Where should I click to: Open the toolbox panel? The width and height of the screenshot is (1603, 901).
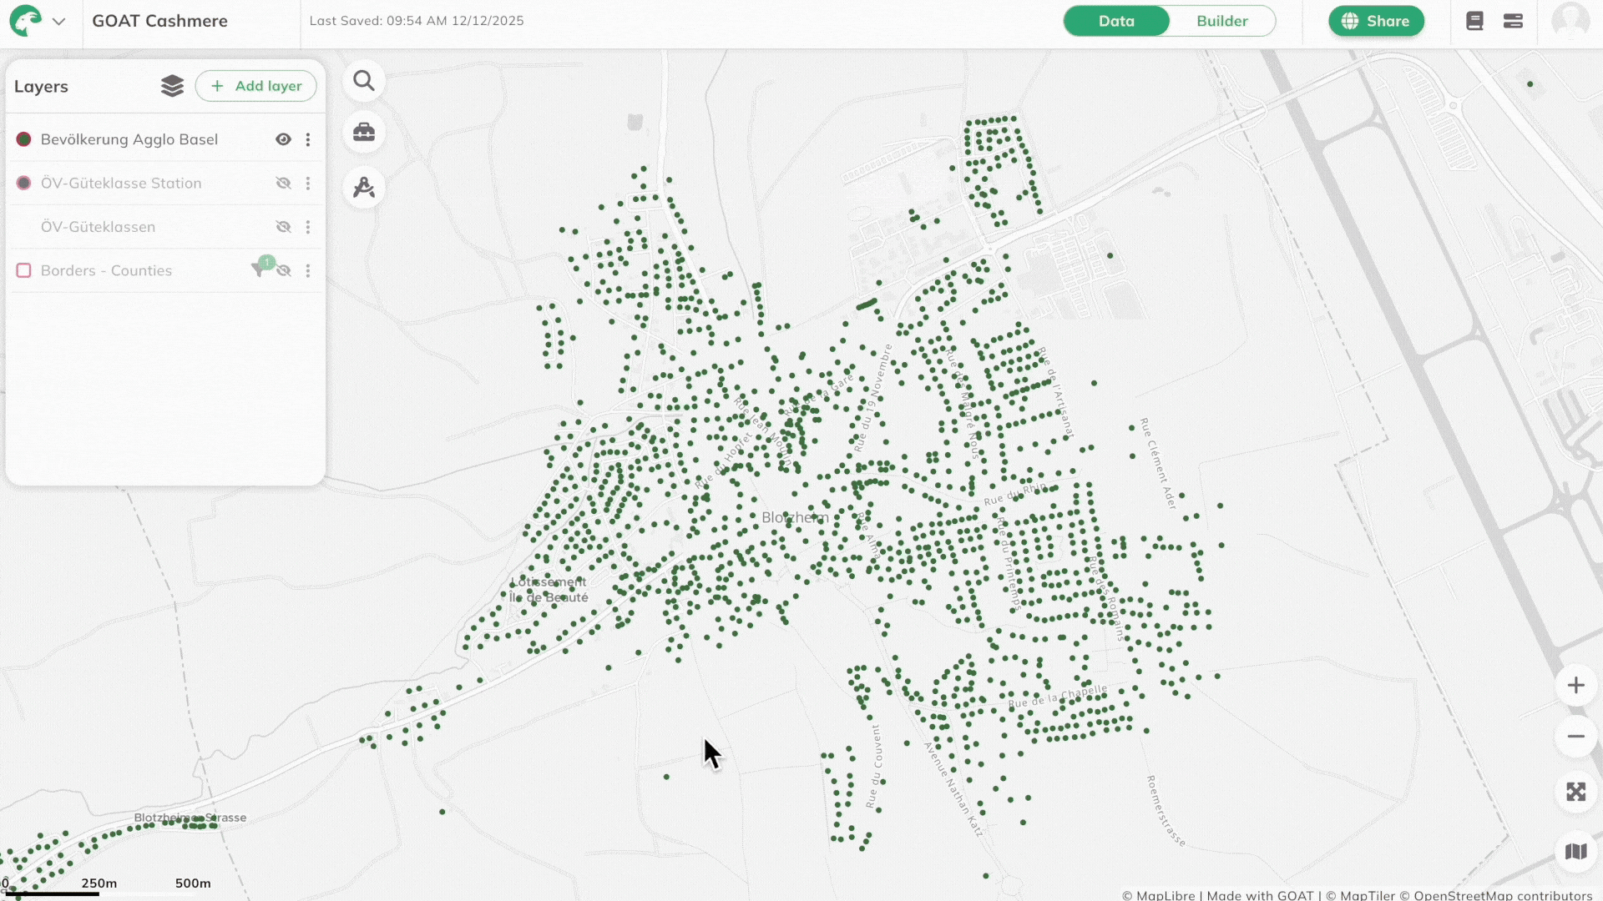[364, 133]
